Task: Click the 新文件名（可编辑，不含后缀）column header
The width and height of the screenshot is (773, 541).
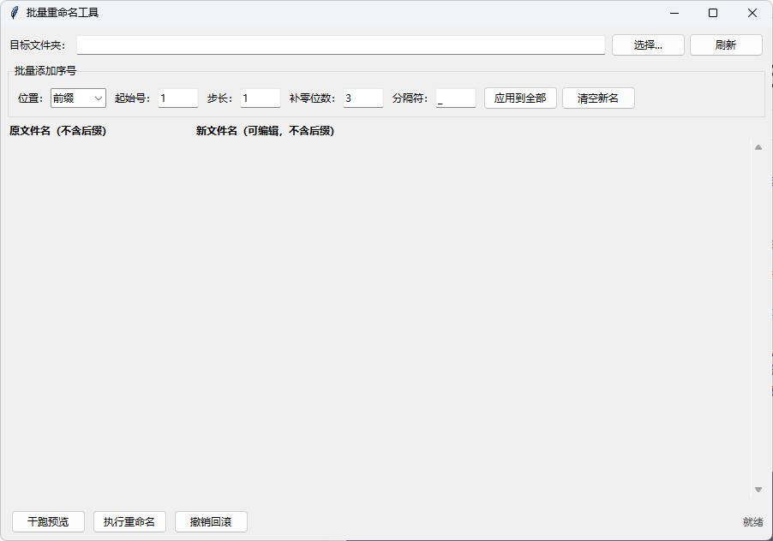Action: [265, 131]
